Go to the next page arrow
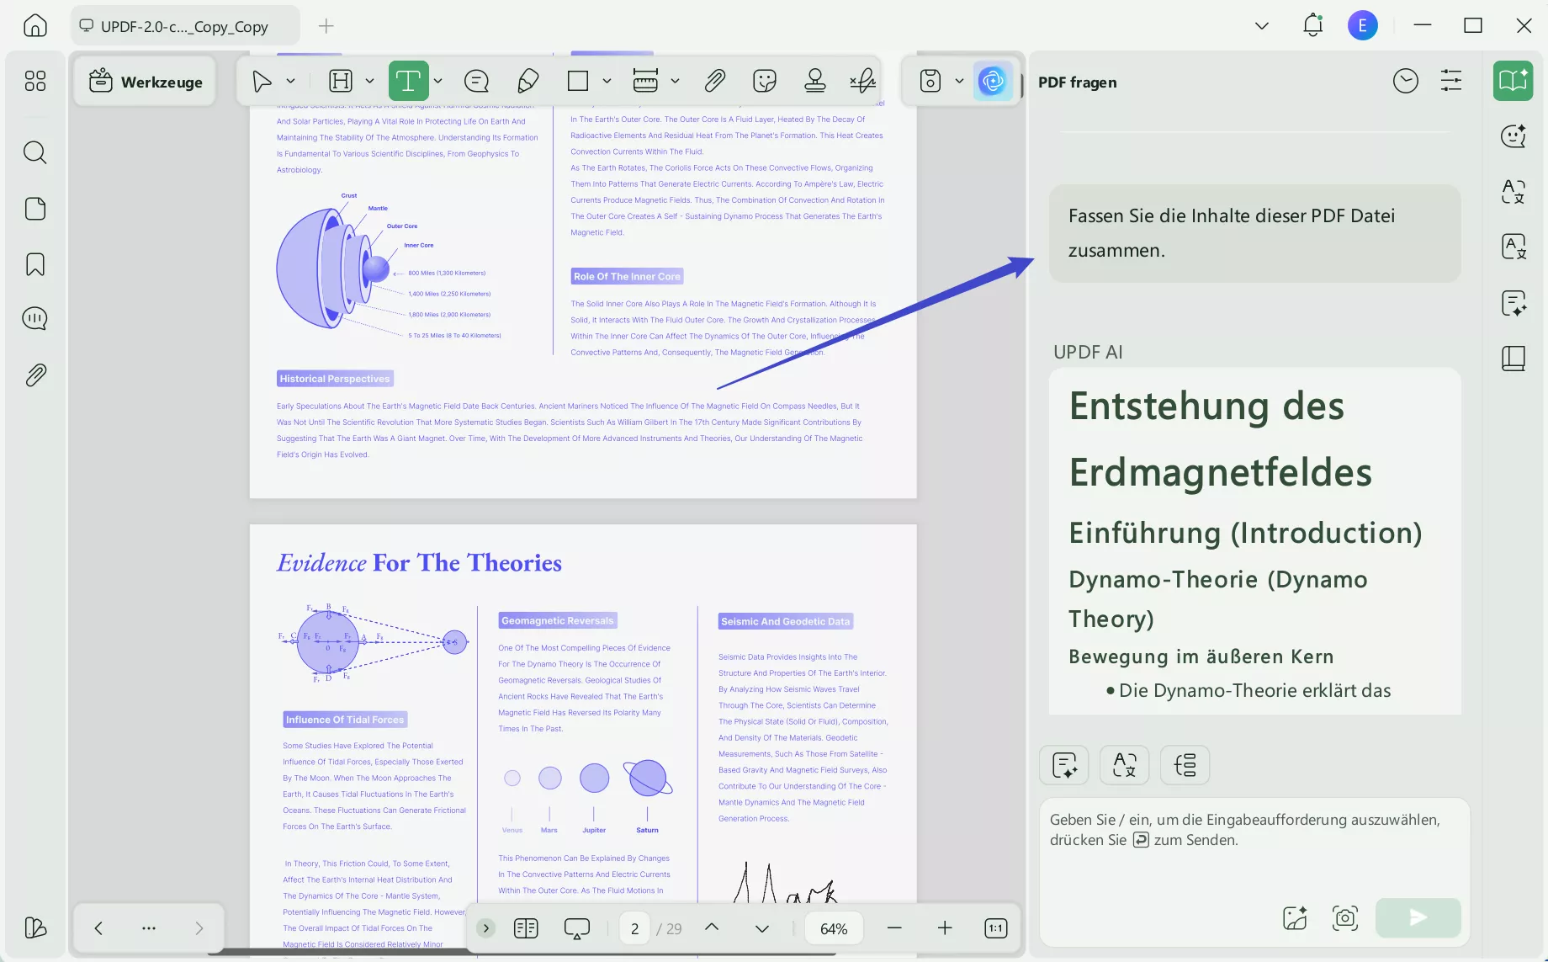The height and width of the screenshot is (962, 1548). pos(762,928)
